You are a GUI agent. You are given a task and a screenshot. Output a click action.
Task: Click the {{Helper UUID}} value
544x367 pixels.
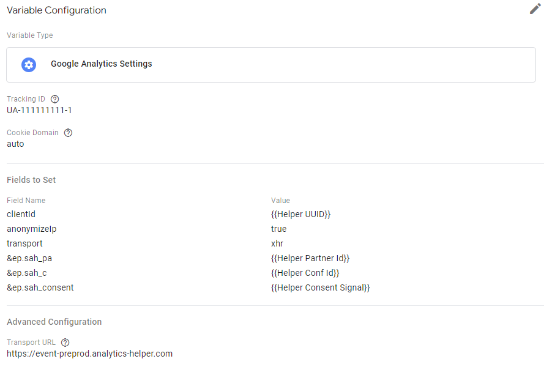pyautogui.click(x=300, y=214)
